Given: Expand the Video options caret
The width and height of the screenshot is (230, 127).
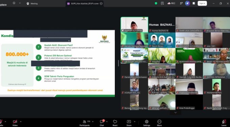Looking at the screenshot, I should [x=21, y=122].
